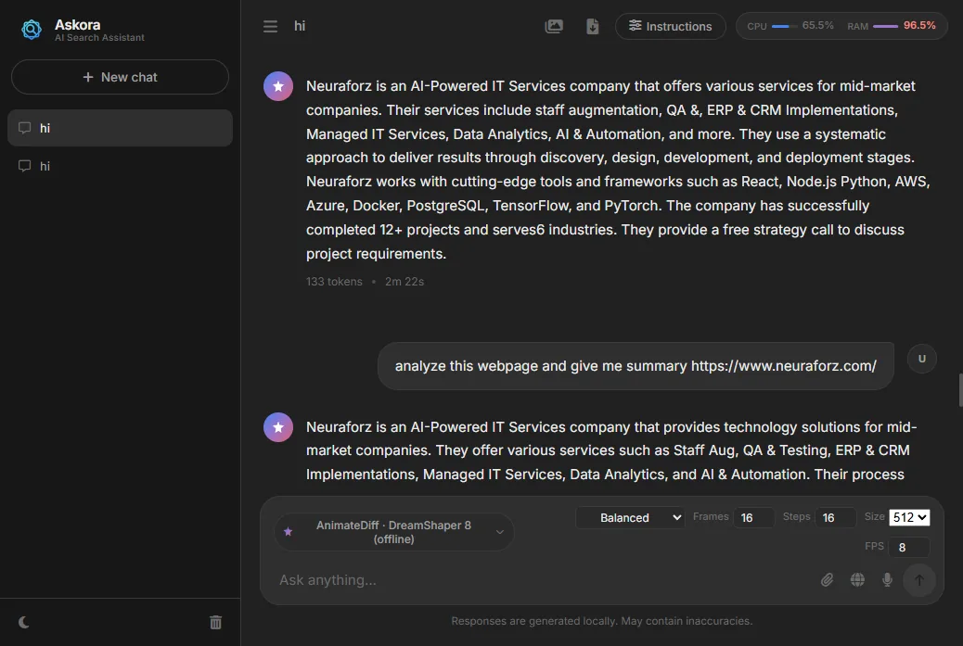
Task: Open the AnimateDiff DreamShaper 8 model selector
Action: click(x=393, y=532)
